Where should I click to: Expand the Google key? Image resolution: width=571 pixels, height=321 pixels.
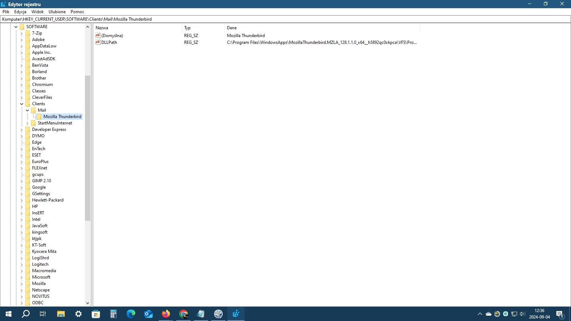(21, 187)
